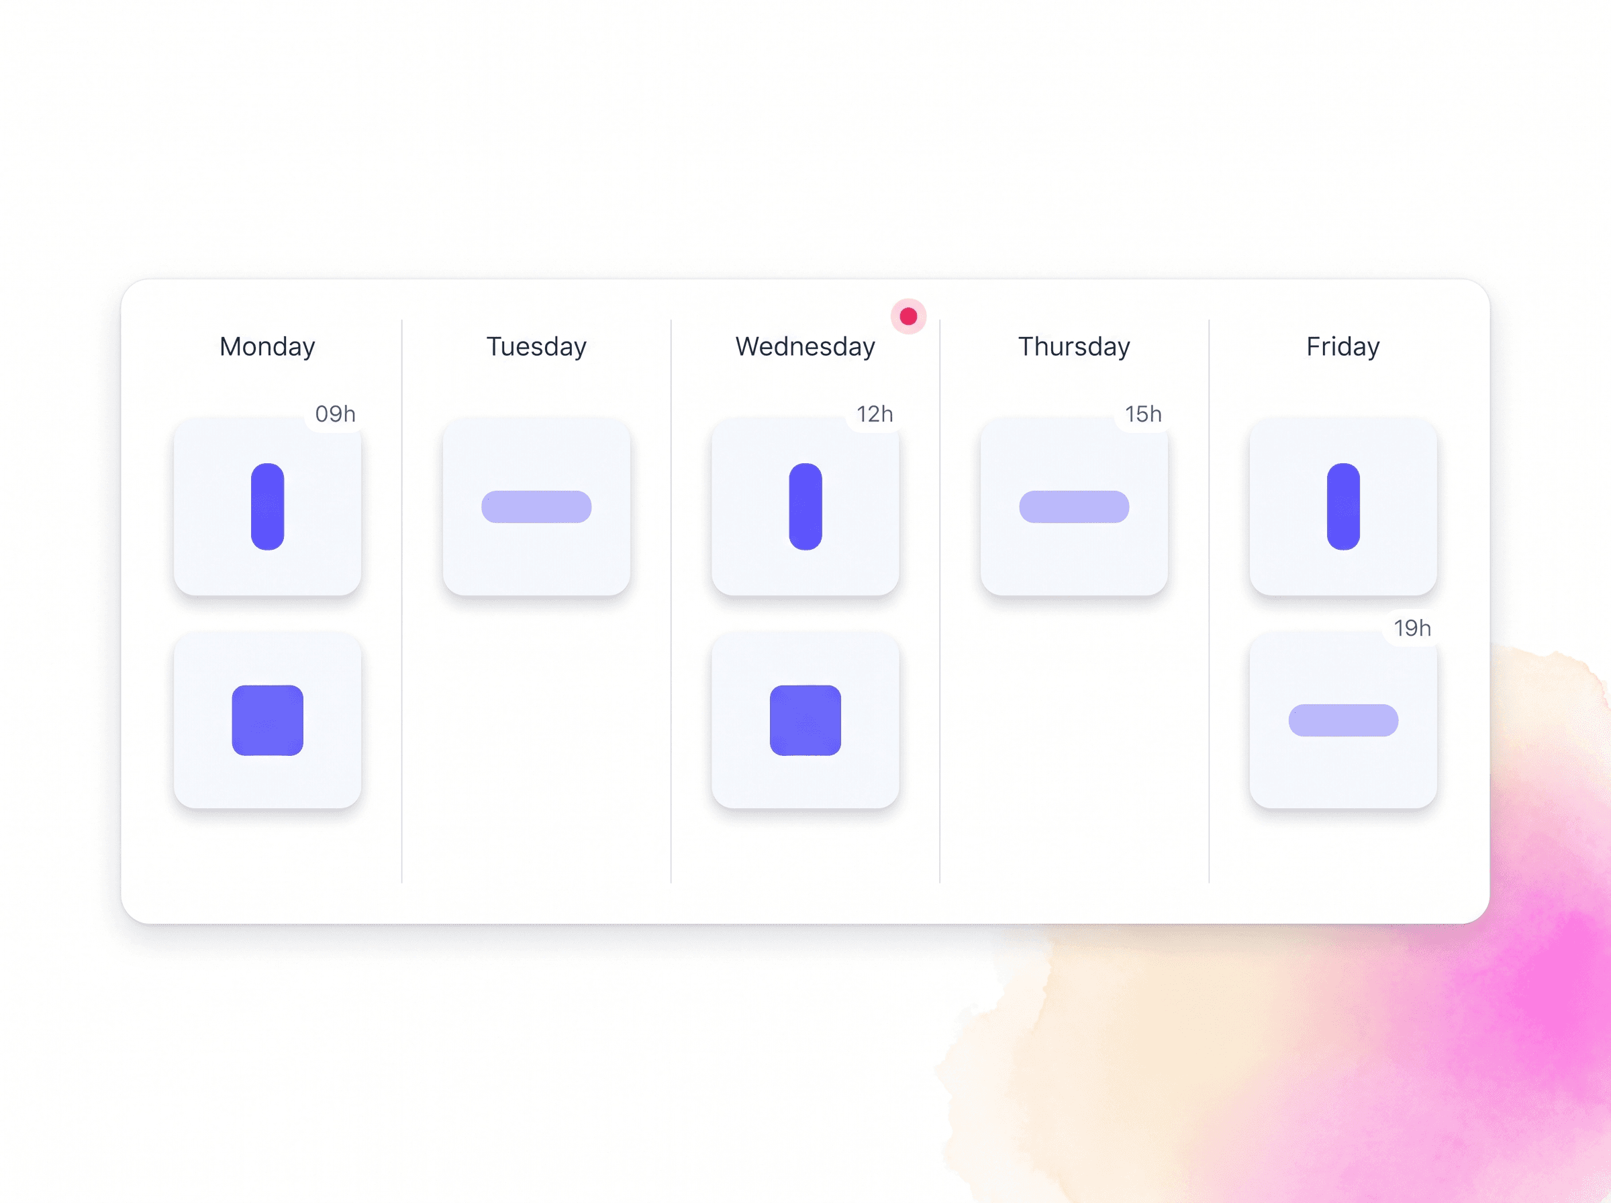This screenshot has width=1611, height=1203.
Task: Select Friday's 19h card with the horizontal pill
Action: click(x=1343, y=720)
